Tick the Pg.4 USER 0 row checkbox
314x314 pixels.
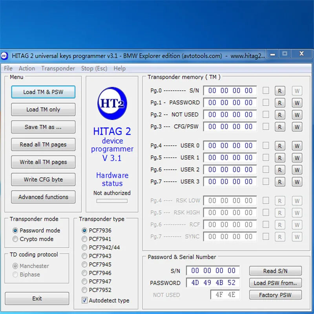pos(266,145)
